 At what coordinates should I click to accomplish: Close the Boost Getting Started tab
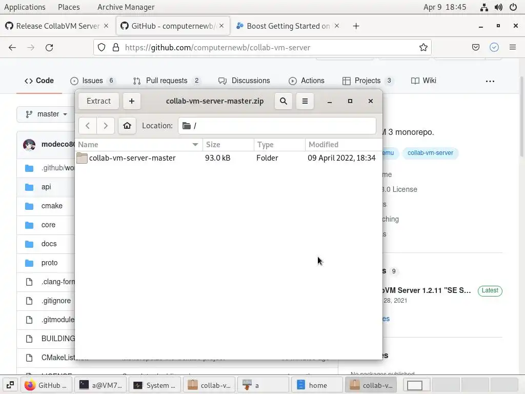pyautogui.click(x=337, y=26)
